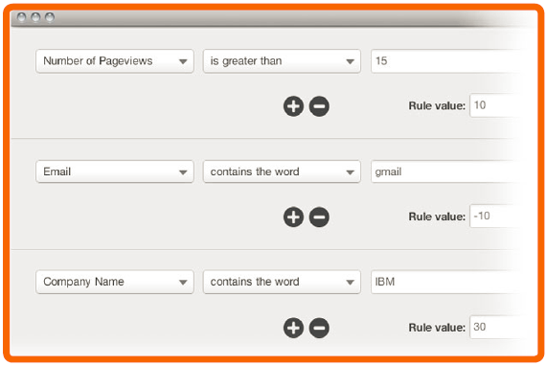The height and width of the screenshot is (366, 546).
Task: Add a rule below the Pageviews condition
Action: click(293, 106)
